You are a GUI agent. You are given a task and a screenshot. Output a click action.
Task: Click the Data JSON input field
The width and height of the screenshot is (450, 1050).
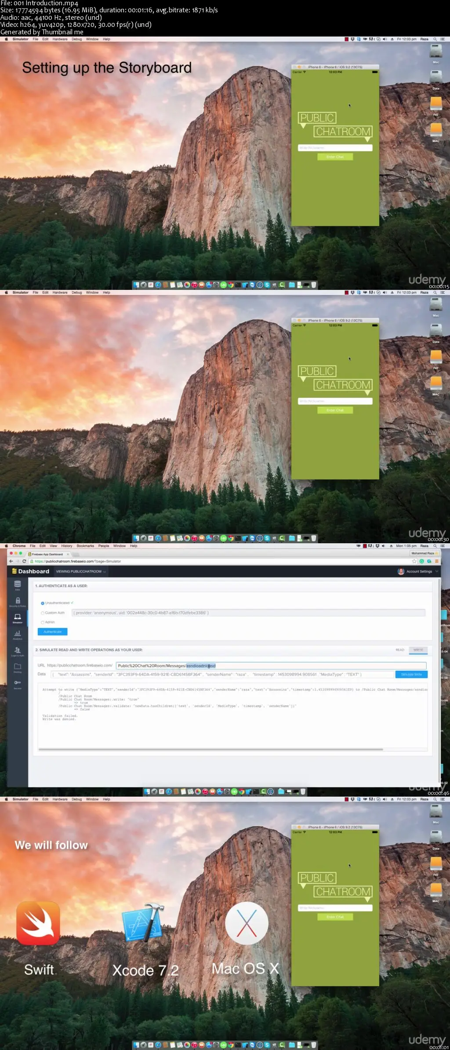pyautogui.click(x=222, y=674)
